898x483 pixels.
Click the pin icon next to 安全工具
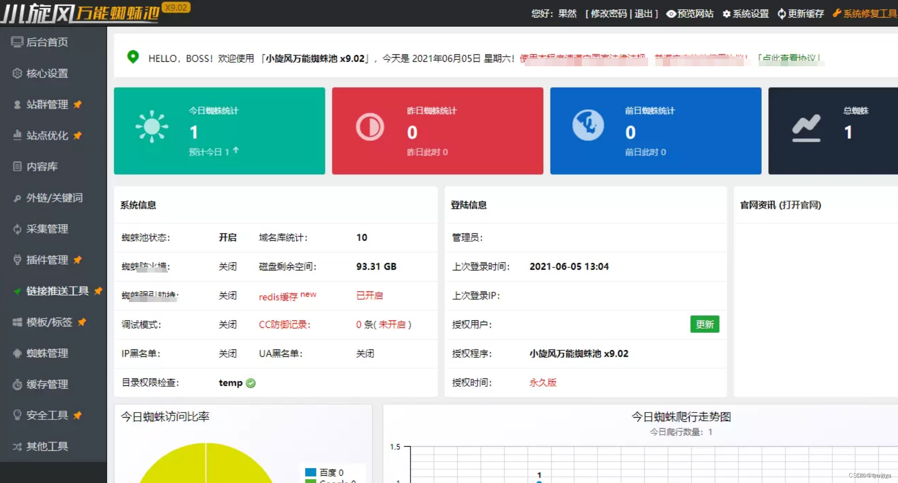[x=77, y=415]
